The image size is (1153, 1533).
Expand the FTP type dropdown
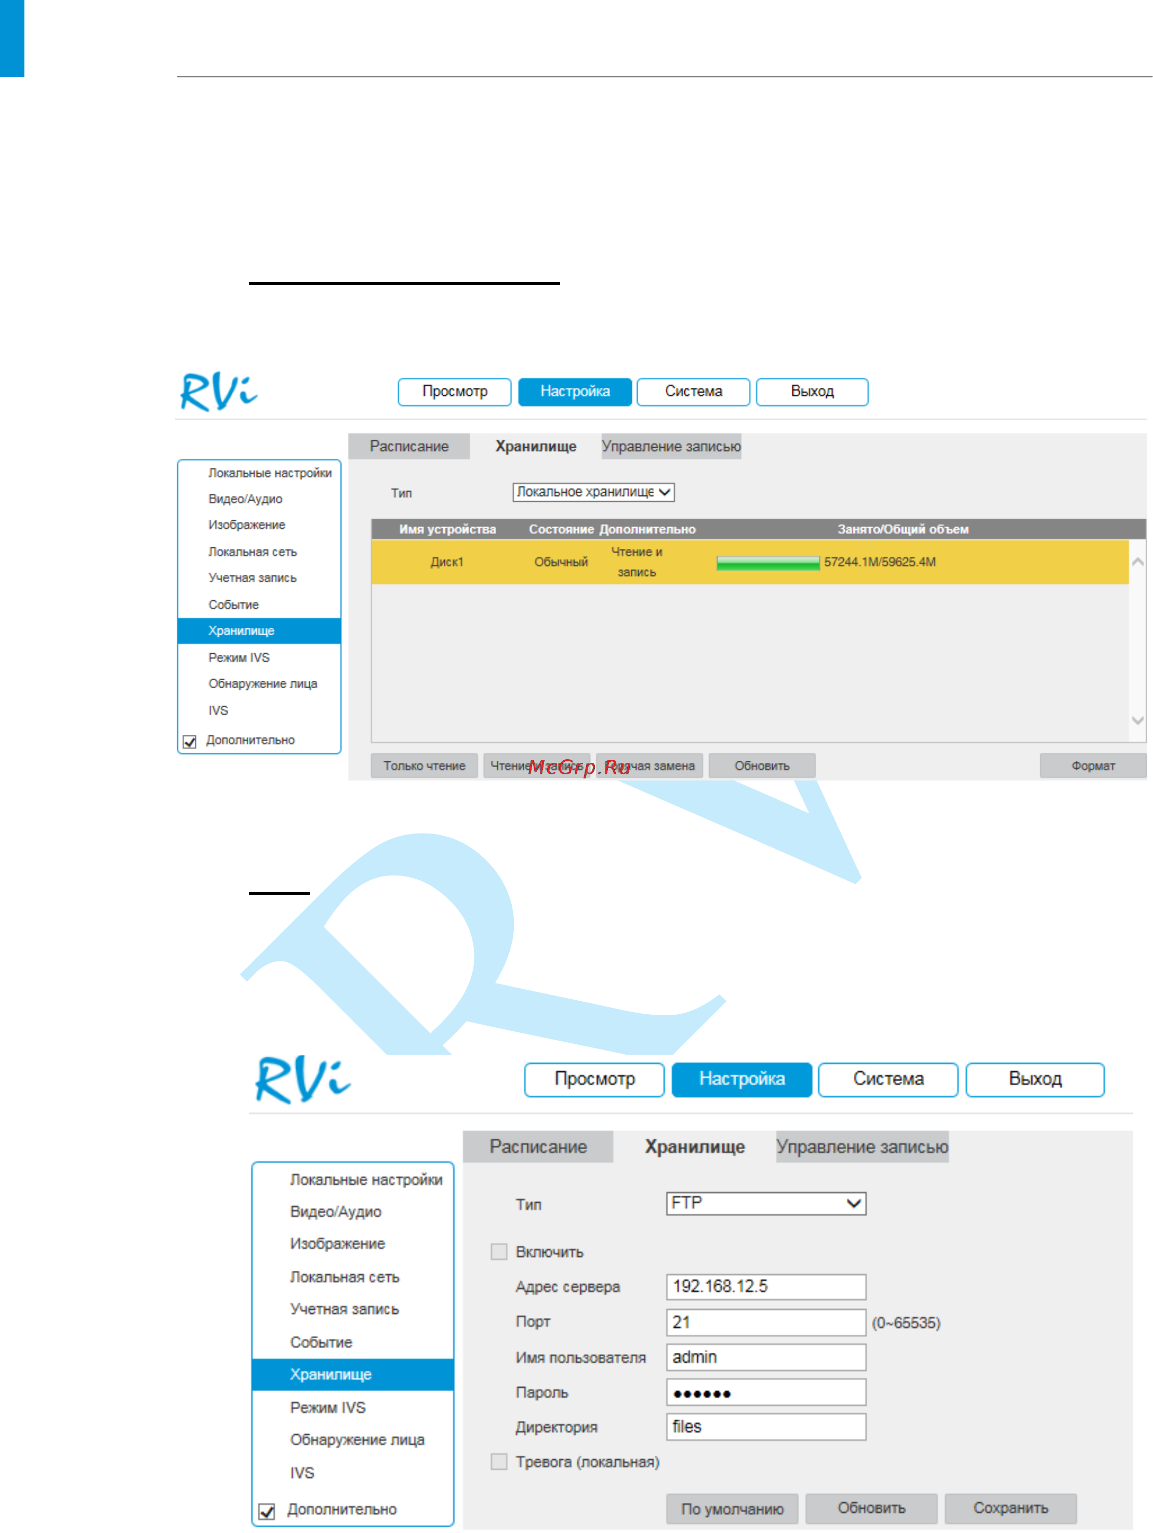tap(766, 1204)
